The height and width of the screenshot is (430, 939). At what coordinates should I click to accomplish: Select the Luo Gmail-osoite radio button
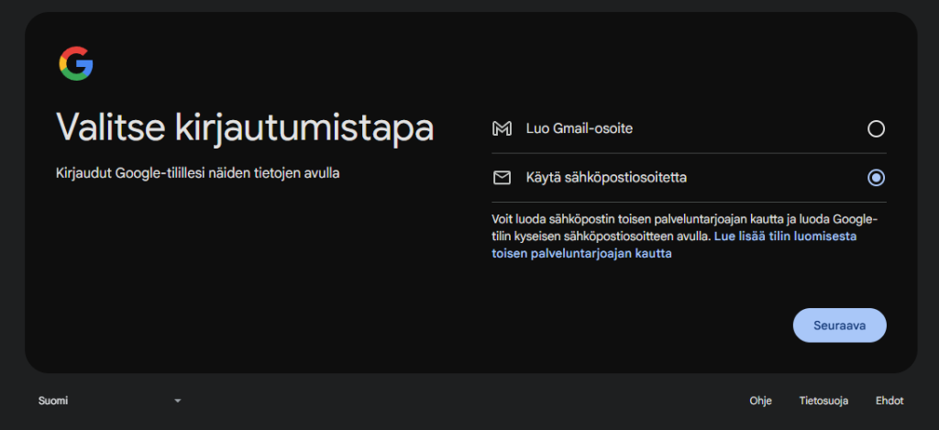pos(876,129)
